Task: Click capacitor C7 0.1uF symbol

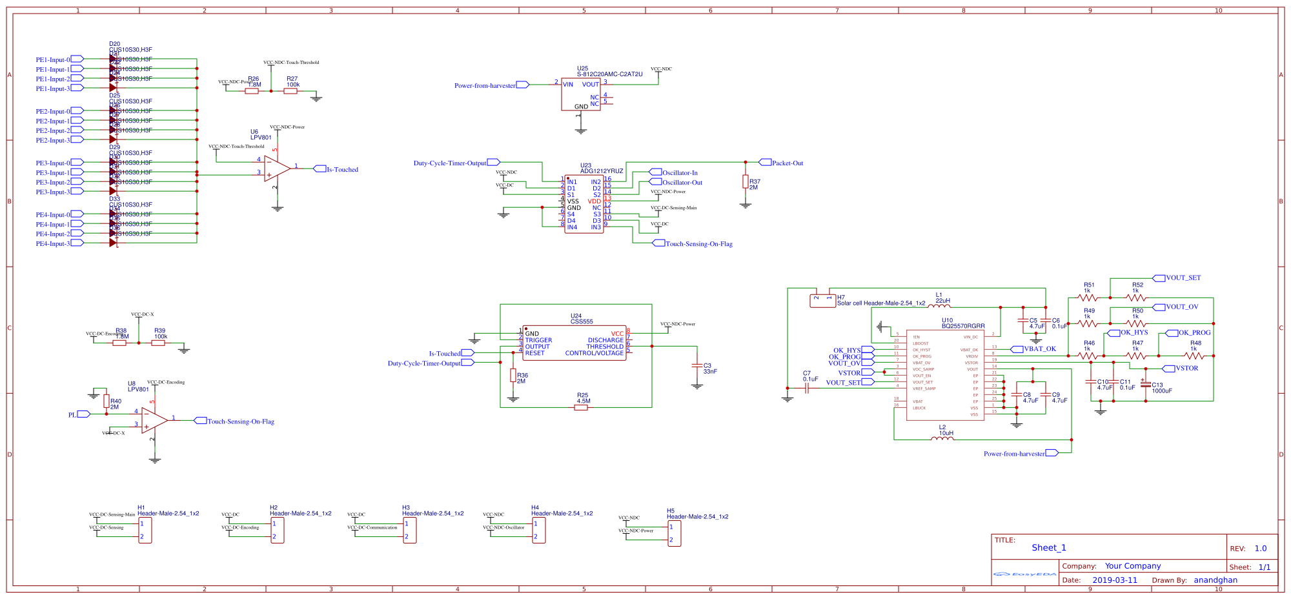Action: coord(807,388)
